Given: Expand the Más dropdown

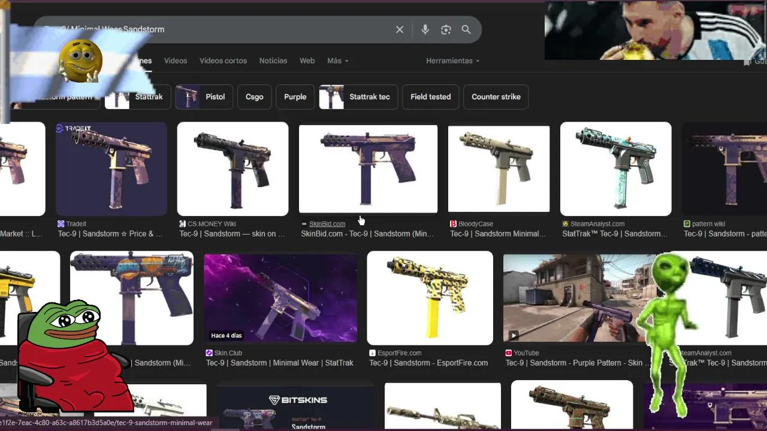Looking at the screenshot, I should [x=337, y=60].
